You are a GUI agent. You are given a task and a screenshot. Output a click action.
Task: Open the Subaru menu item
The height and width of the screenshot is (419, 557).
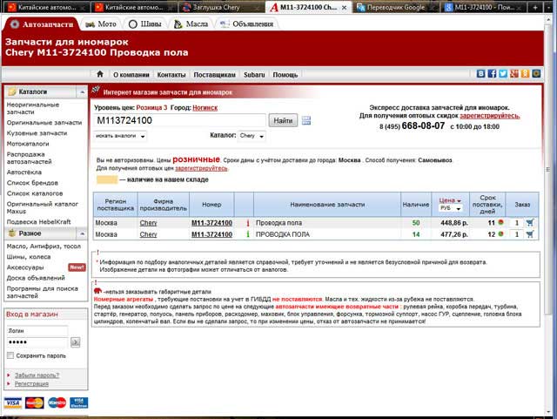tap(254, 75)
